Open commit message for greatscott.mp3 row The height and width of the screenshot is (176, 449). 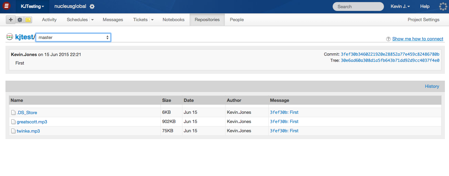[284, 122]
